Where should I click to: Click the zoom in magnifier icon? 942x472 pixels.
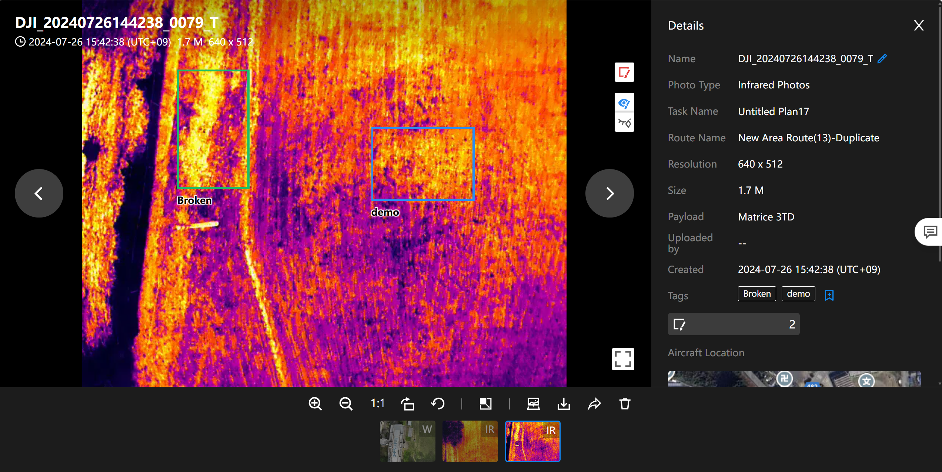click(x=315, y=404)
